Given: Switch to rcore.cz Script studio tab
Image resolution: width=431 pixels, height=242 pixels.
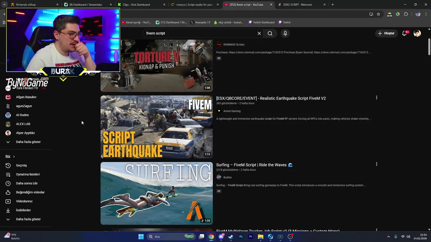Looking at the screenshot, I should [x=195, y=5].
